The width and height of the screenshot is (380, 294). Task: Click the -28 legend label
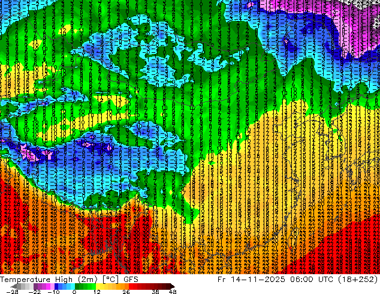12,292
